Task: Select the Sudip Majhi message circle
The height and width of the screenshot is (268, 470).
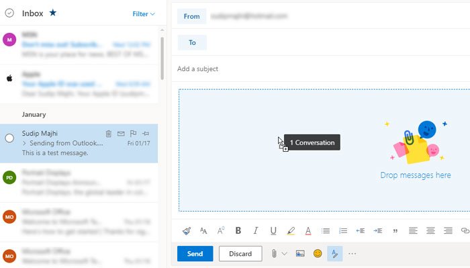Action: [9, 138]
